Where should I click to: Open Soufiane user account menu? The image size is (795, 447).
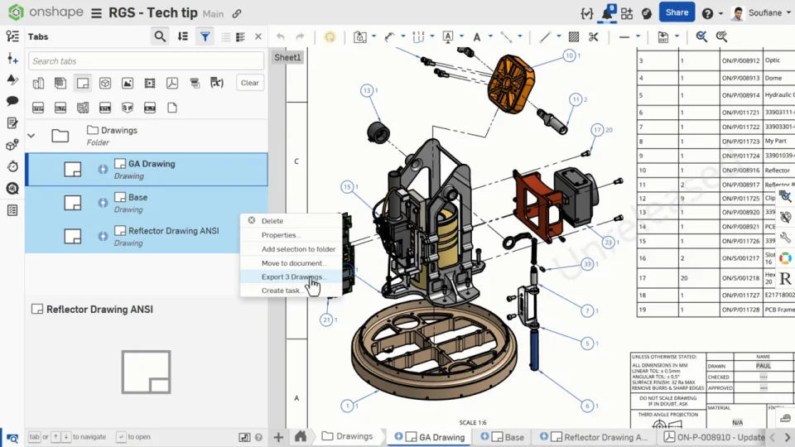click(762, 13)
